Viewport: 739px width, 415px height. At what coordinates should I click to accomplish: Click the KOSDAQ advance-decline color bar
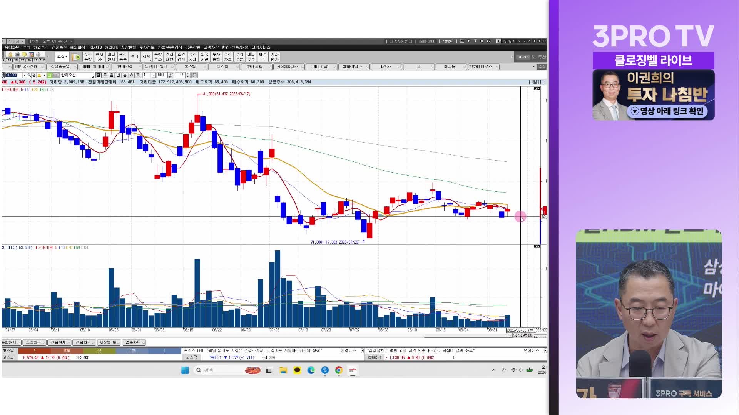click(100, 351)
